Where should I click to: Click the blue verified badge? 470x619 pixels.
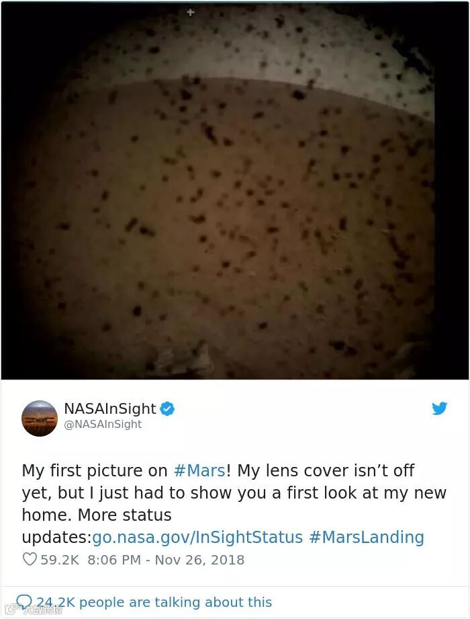click(x=167, y=408)
